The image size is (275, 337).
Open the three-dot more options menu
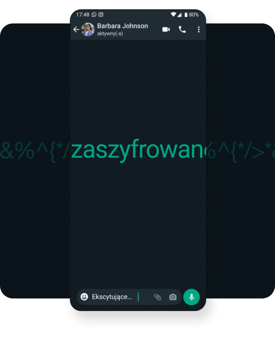pos(198,30)
